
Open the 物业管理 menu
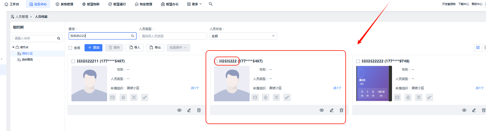[143, 4]
